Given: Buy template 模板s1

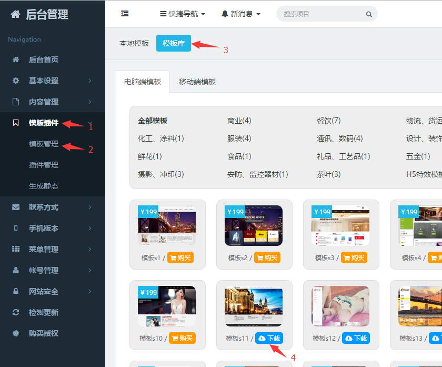Looking at the screenshot, I should (181, 257).
